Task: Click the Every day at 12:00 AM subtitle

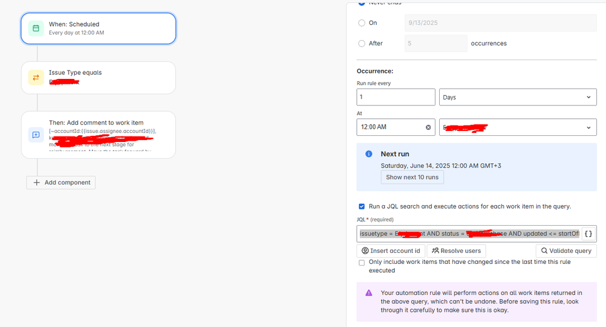Action: tap(76, 33)
